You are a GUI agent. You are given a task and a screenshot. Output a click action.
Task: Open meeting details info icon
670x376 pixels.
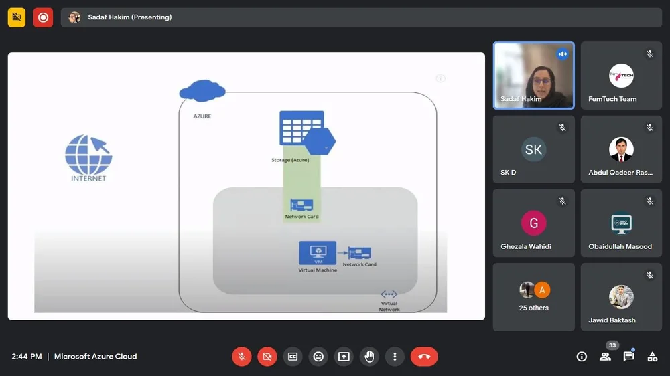[582, 357]
